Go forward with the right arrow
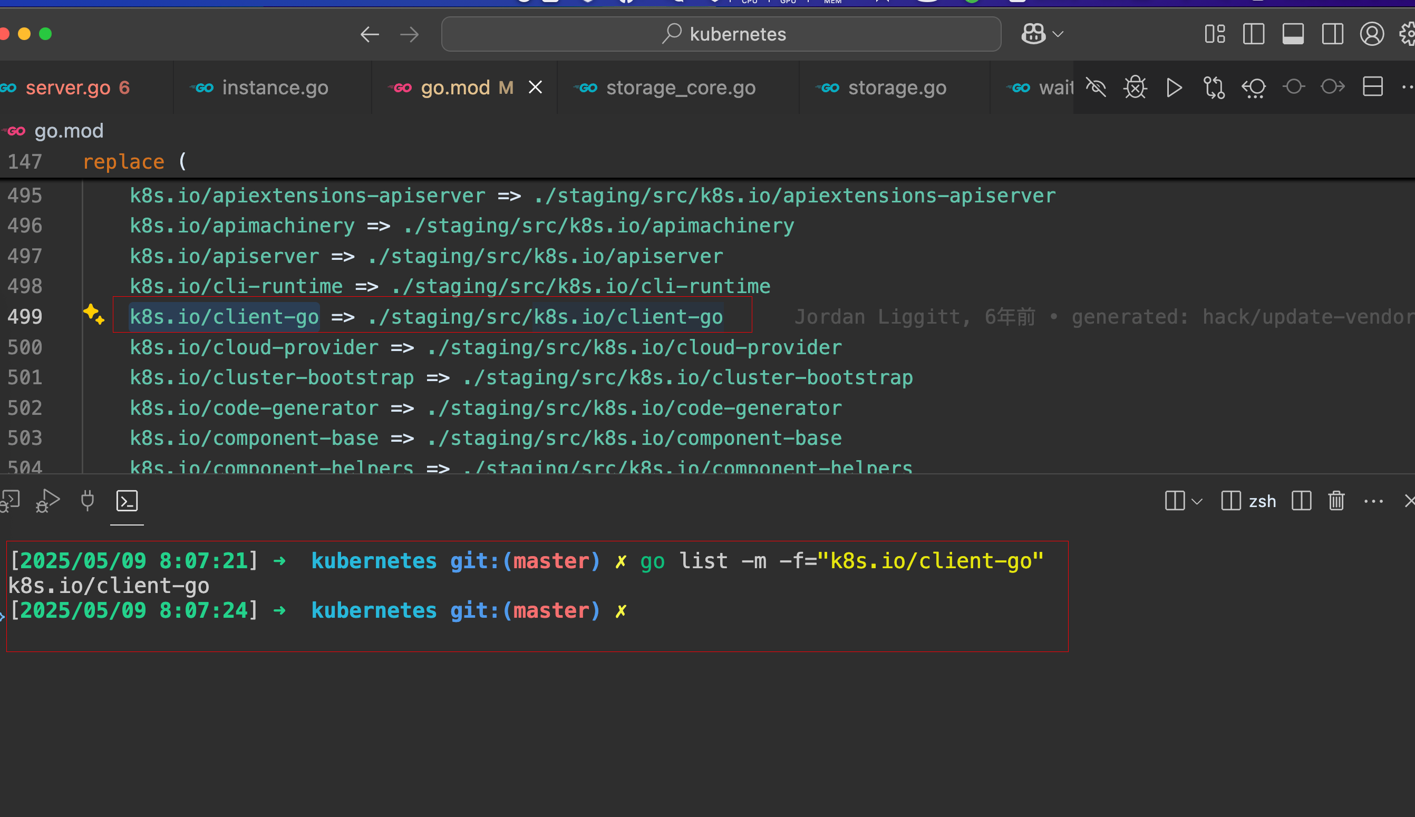The height and width of the screenshot is (817, 1415). coord(410,34)
